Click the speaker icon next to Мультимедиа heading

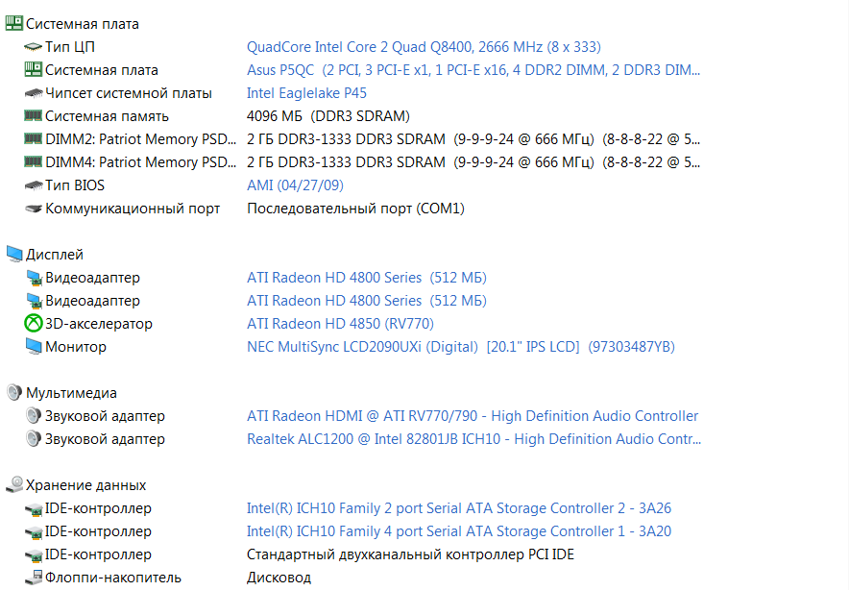(x=14, y=393)
